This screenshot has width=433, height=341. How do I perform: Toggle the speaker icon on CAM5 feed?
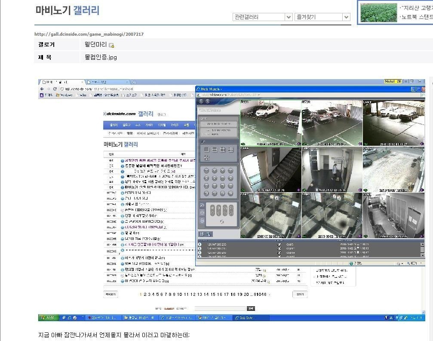pos(360,190)
